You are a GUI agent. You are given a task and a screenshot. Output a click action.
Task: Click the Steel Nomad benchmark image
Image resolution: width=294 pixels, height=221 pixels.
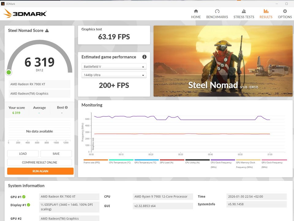pos(223,61)
